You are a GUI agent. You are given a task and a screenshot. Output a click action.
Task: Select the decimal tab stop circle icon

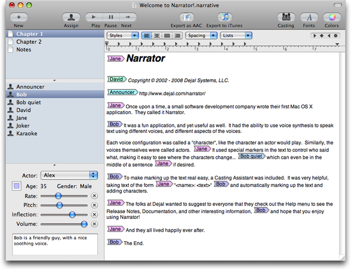click(336, 36)
